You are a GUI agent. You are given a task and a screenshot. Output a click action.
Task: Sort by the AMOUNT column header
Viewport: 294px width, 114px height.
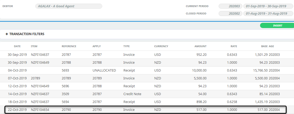[200, 46]
